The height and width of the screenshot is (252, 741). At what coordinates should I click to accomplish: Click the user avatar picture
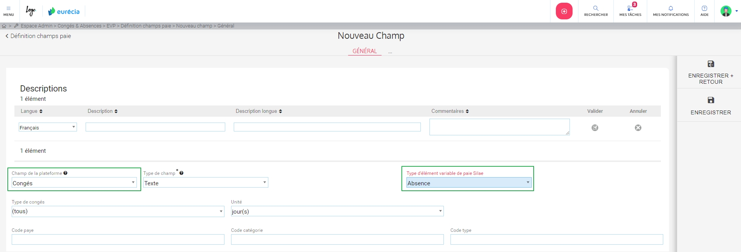(x=726, y=11)
